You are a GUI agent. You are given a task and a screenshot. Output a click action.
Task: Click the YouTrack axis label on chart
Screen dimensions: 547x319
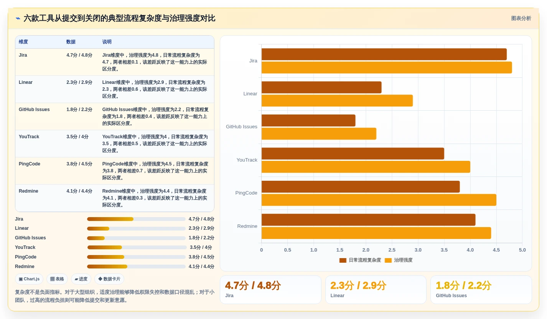pos(247,160)
